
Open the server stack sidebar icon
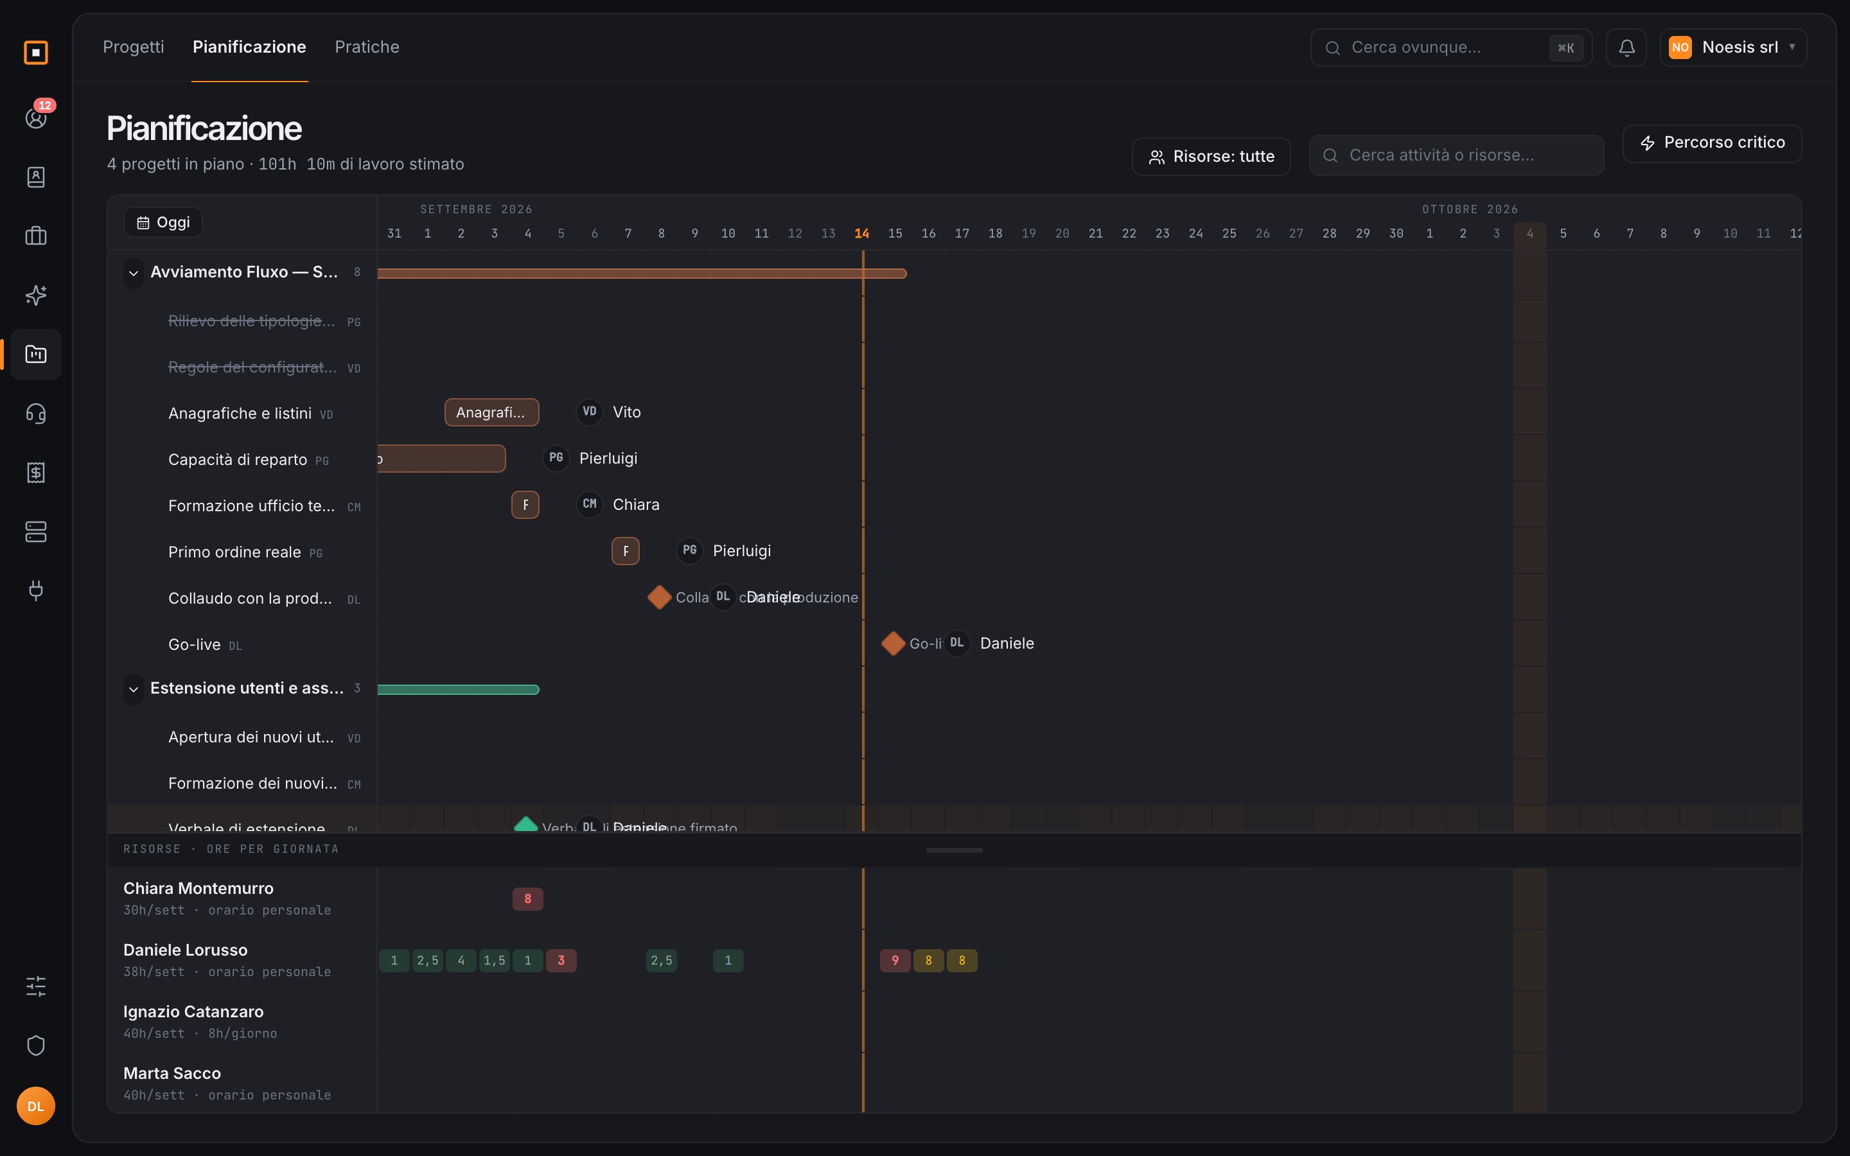click(x=36, y=531)
